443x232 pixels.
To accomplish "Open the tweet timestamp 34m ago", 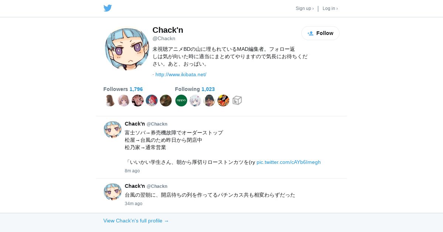I will pos(134,204).
